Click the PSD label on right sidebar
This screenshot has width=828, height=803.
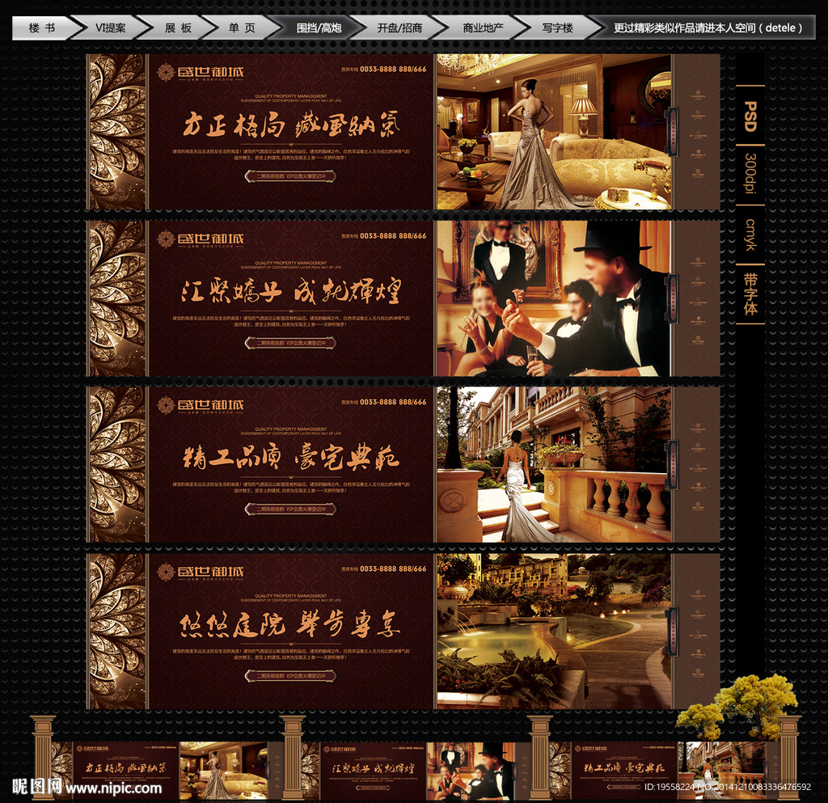click(x=750, y=116)
